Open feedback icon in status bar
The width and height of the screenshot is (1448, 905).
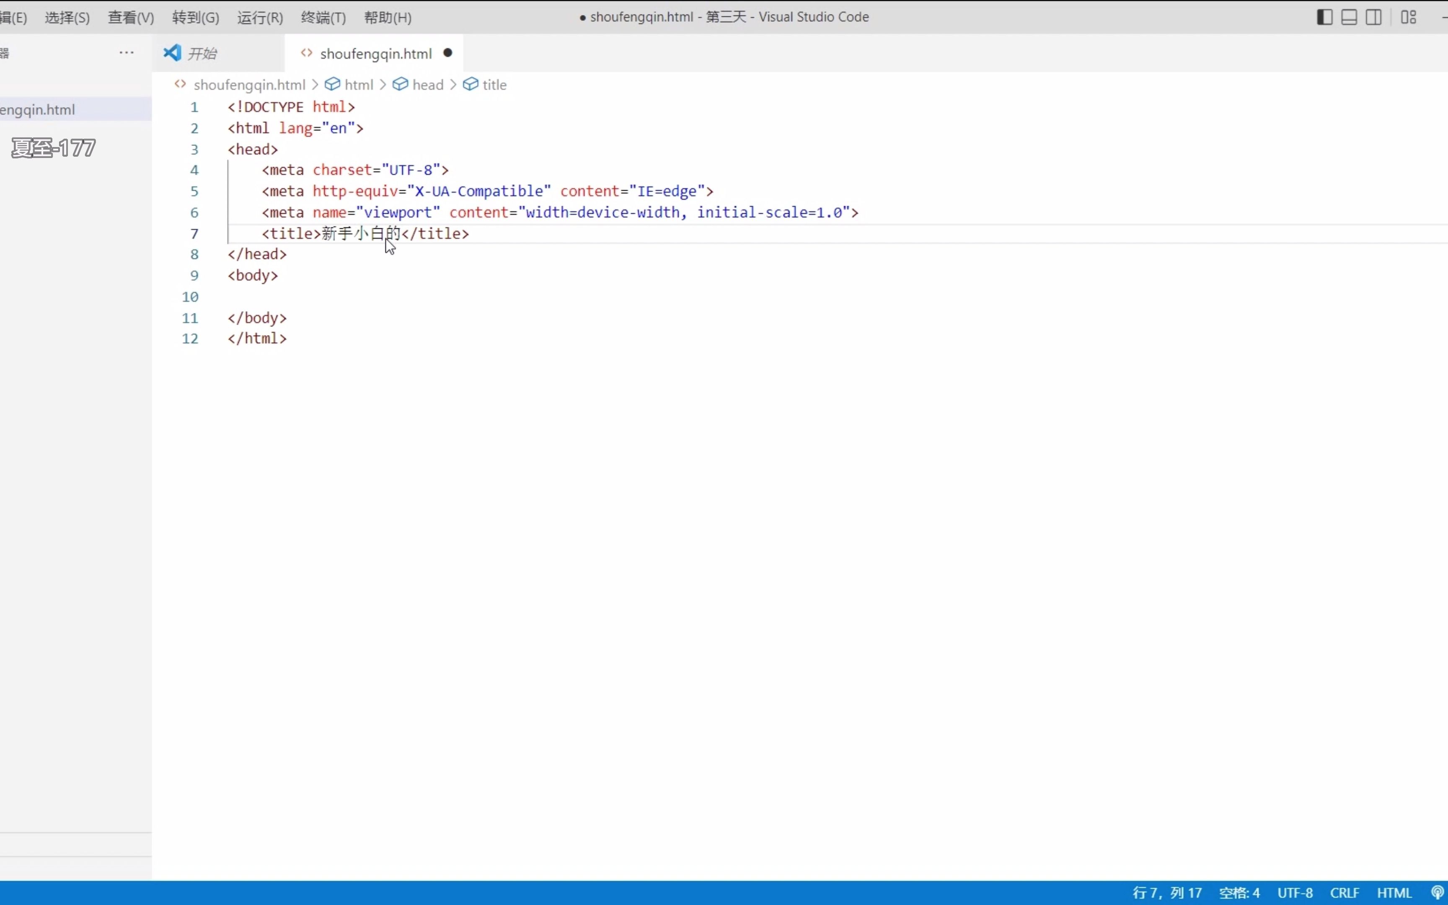[1438, 892]
